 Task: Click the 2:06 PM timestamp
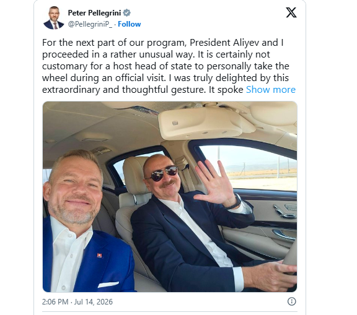(x=55, y=302)
